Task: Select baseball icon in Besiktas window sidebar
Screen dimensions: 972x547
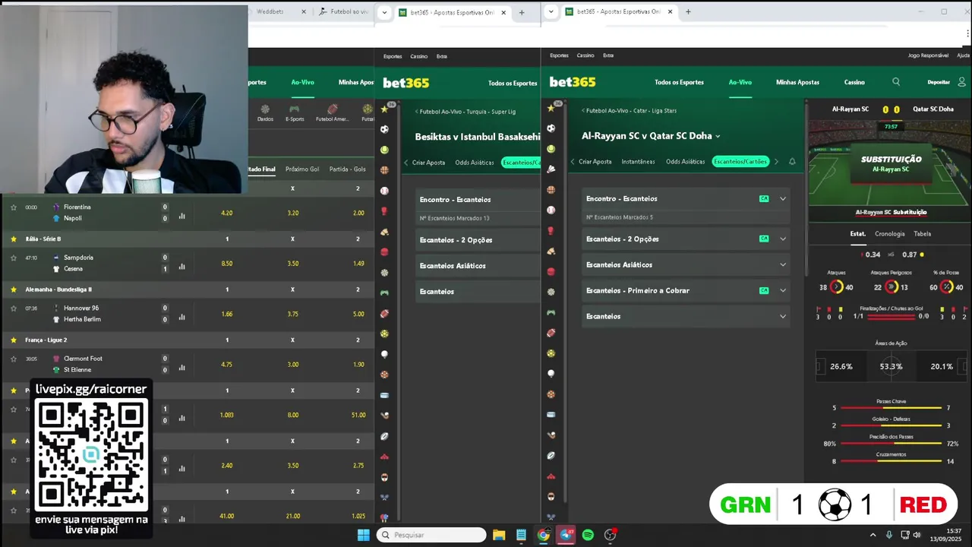Action: pos(384,191)
